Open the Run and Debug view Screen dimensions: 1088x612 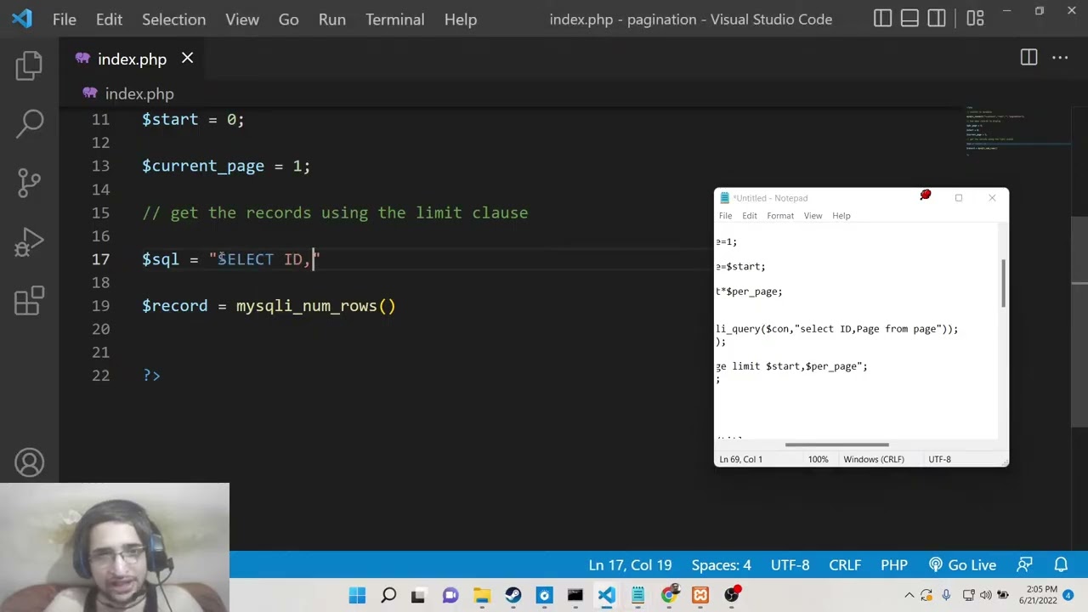coord(29,241)
